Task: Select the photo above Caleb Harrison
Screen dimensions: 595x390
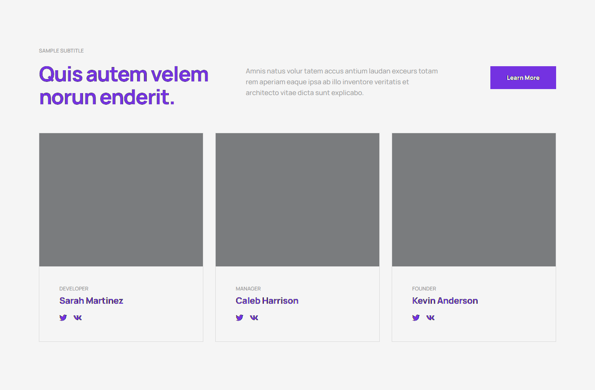Action: point(297,200)
